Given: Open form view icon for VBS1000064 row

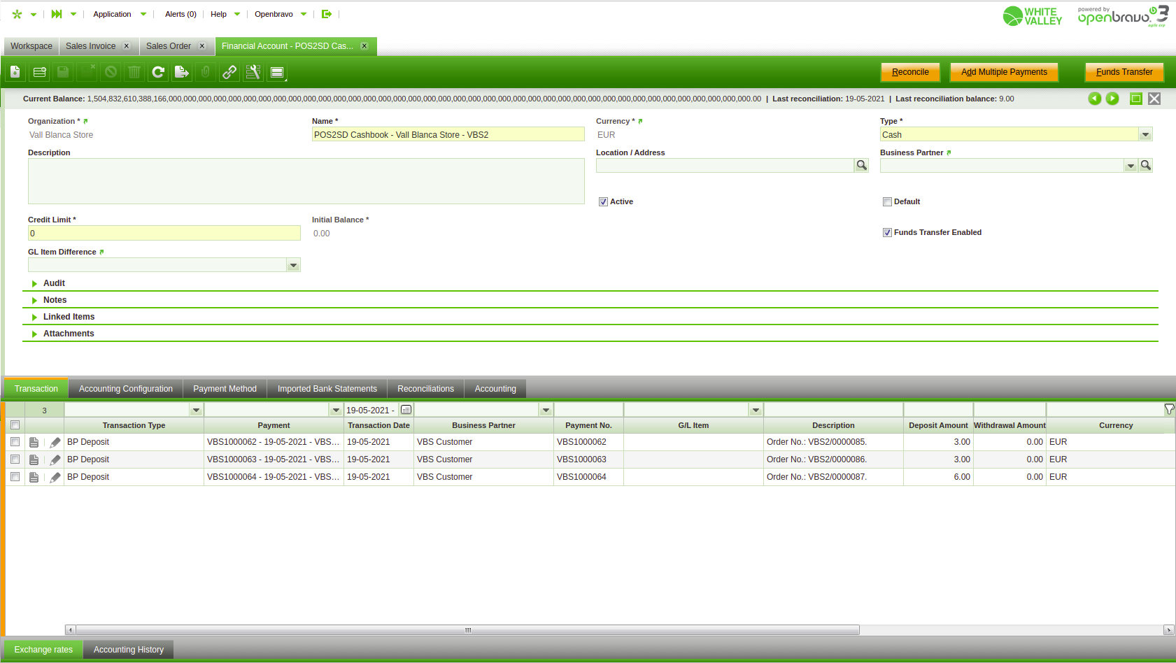Looking at the screenshot, I should pyautogui.click(x=34, y=477).
